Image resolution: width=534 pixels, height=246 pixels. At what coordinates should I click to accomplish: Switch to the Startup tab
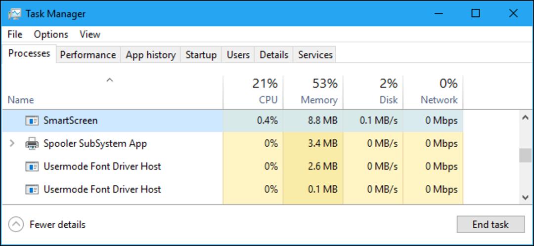(x=201, y=55)
